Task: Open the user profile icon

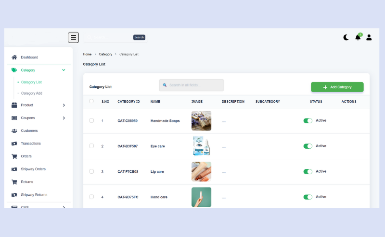Action: pyautogui.click(x=369, y=37)
